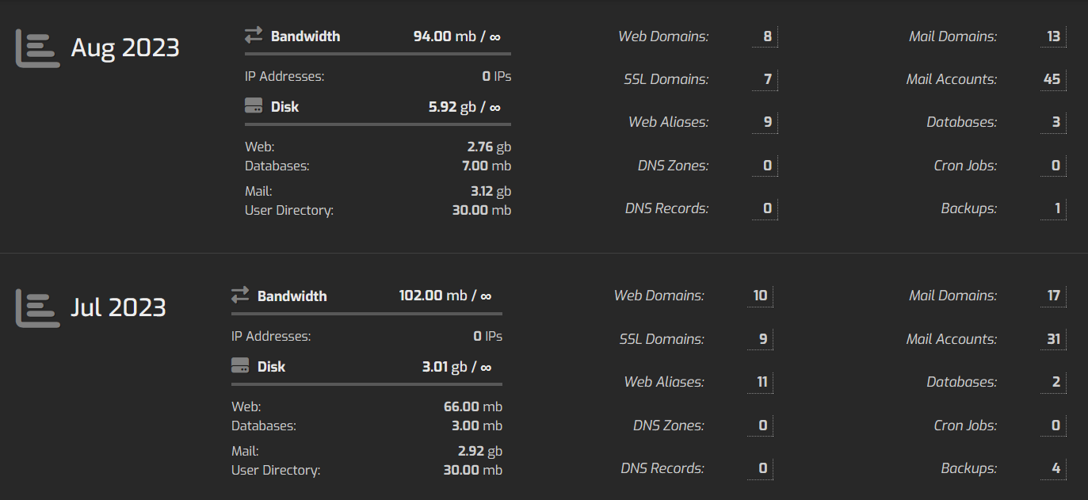Select Aug 2023 Mail Domains count 13
This screenshot has width=1088, height=500.
coord(1052,36)
